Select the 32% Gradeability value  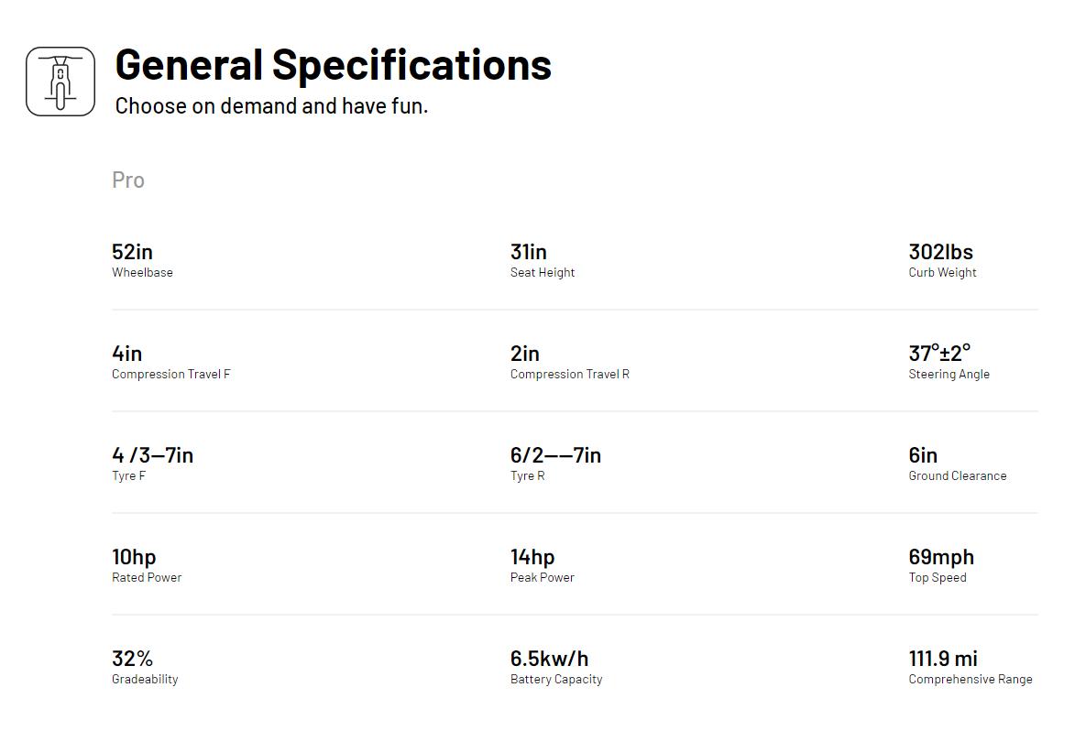[x=132, y=659]
